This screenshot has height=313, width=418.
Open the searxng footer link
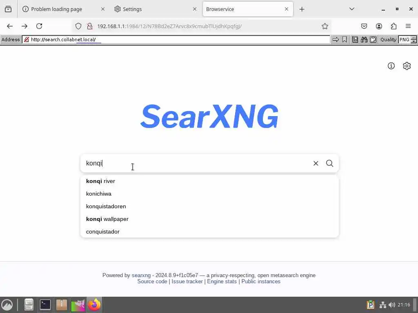(141, 275)
